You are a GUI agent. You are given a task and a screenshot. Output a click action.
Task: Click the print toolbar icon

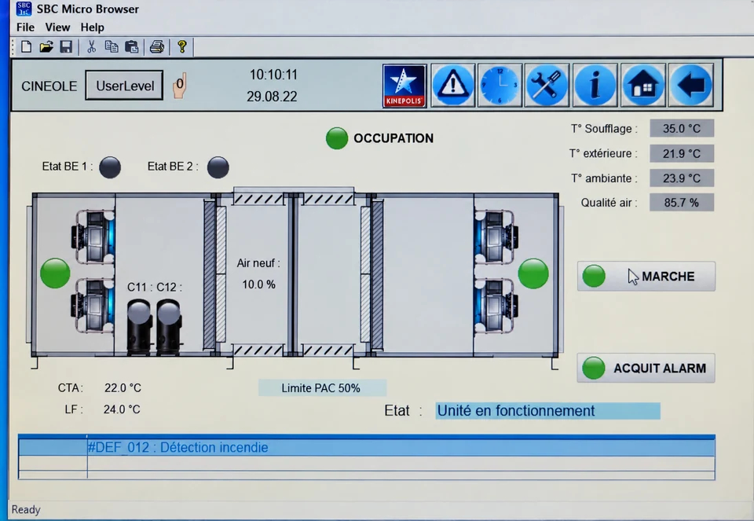point(157,46)
